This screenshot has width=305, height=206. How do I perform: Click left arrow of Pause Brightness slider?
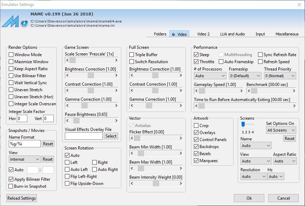pyautogui.click(x=67, y=120)
